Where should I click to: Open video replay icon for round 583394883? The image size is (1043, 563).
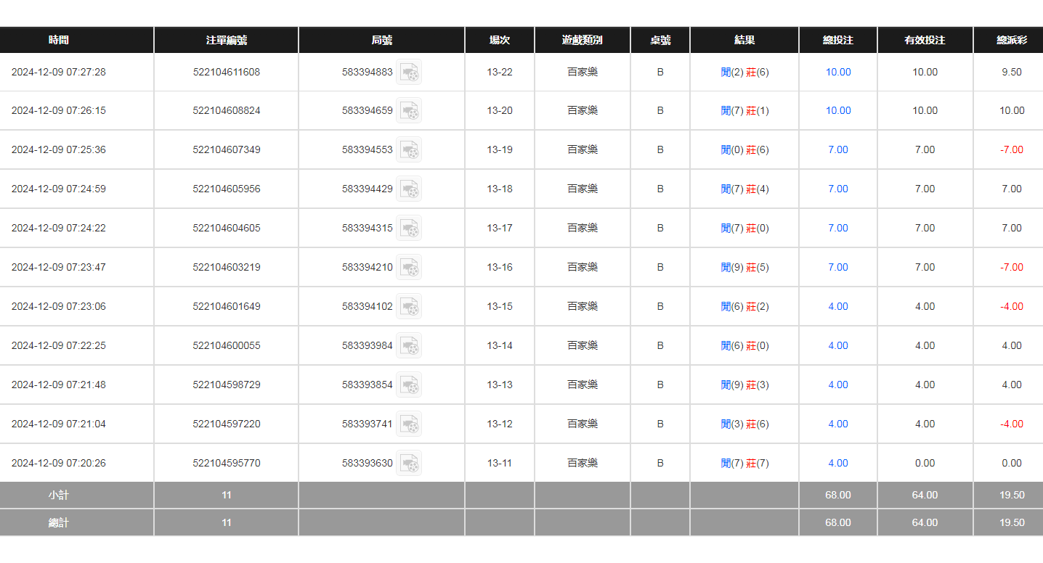(409, 73)
